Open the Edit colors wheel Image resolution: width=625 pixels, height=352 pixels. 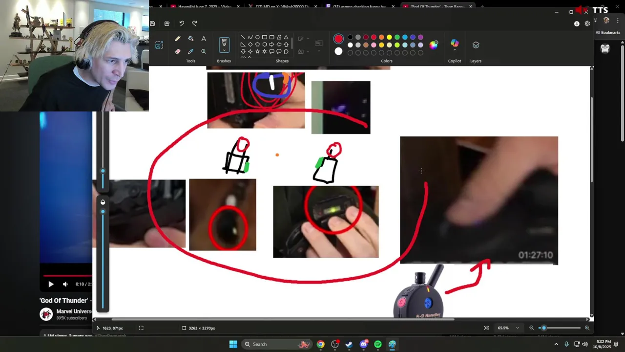[x=434, y=45]
